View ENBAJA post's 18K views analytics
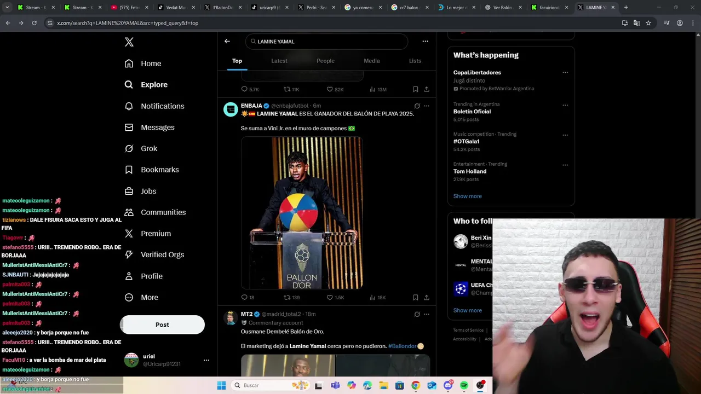 tap(377, 298)
